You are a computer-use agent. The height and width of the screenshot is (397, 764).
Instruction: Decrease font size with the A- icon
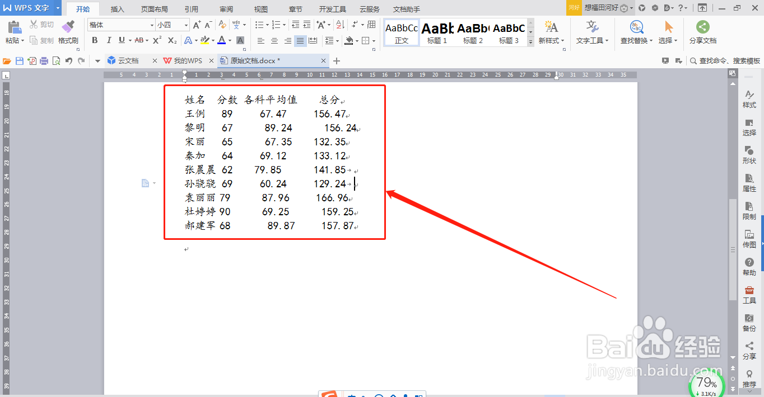click(x=208, y=25)
